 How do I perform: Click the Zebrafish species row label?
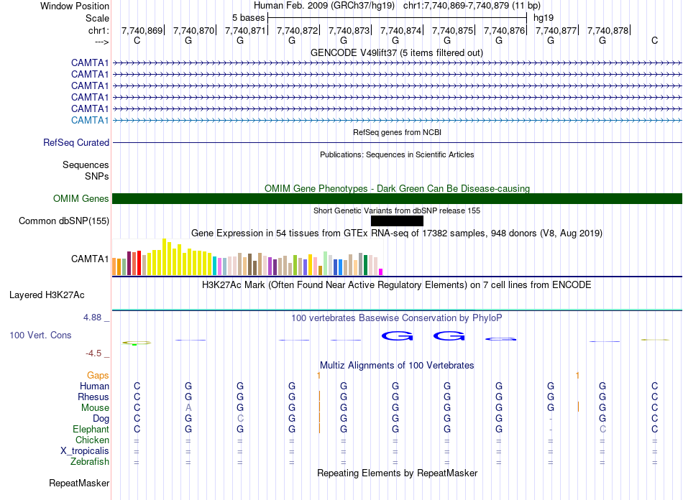90,461
